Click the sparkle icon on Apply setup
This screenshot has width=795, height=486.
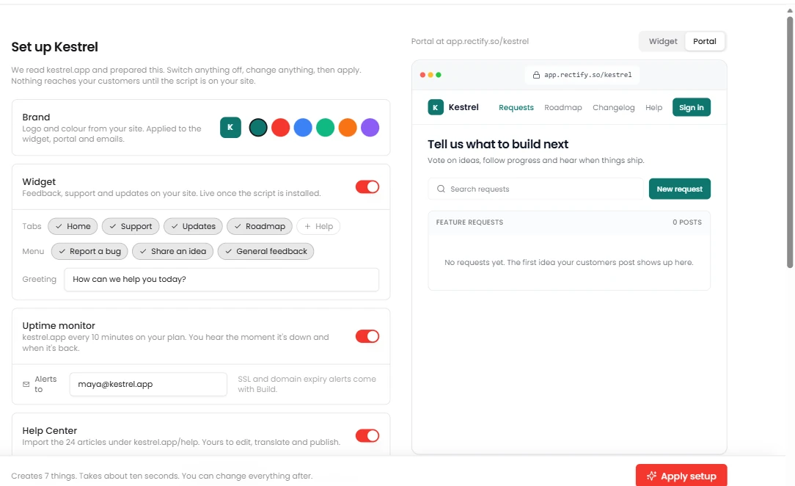pos(651,476)
